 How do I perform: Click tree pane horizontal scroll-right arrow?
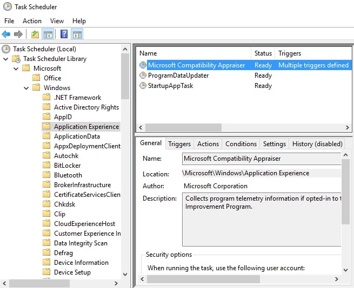[x=116, y=283]
